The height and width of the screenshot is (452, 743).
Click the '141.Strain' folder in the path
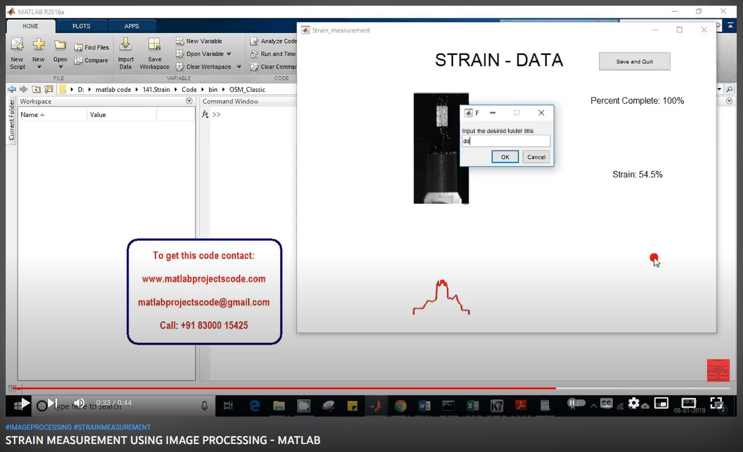156,90
